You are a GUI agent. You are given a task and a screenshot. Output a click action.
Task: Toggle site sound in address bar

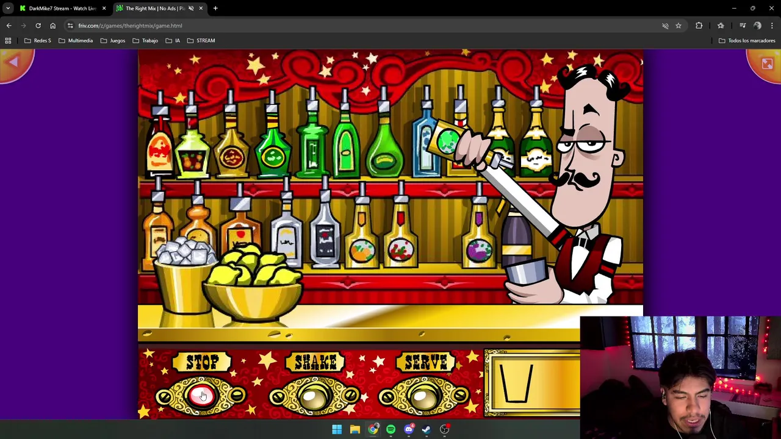pos(665,26)
